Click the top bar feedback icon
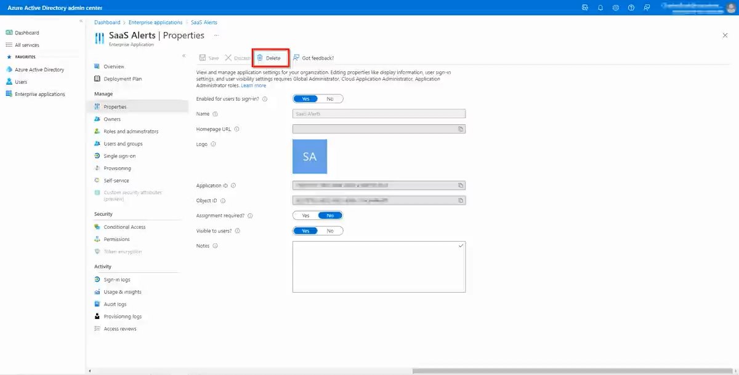 point(647,7)
